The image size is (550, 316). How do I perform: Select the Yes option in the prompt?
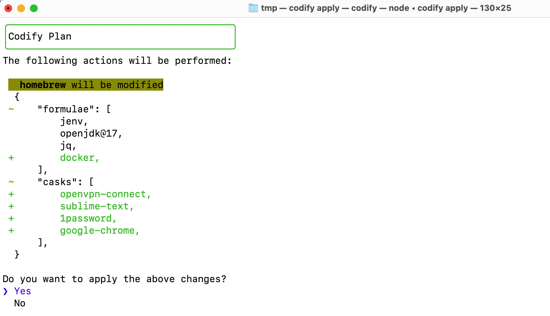click(22, 291)
